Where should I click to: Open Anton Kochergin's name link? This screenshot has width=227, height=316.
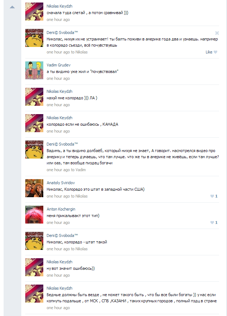tap(61, 209)
